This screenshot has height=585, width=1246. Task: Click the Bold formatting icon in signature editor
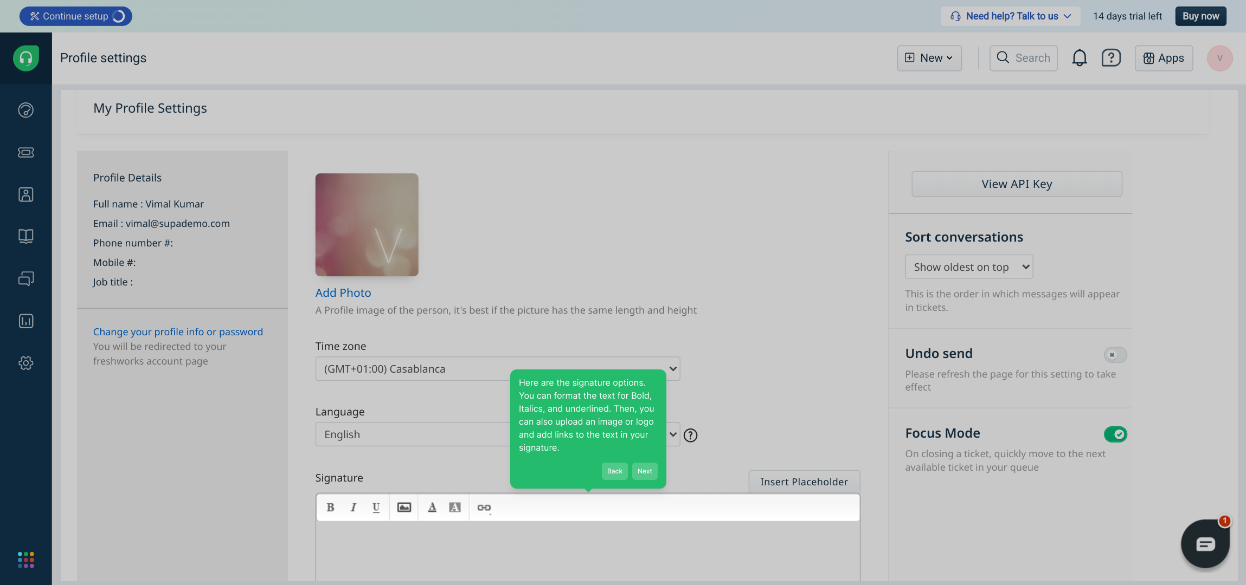click(x=330, y=508)
